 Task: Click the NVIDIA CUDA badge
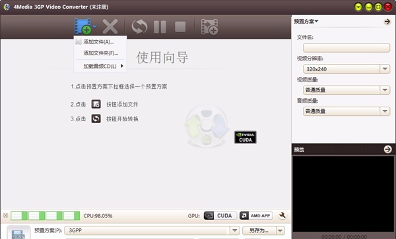click(246, 137)
